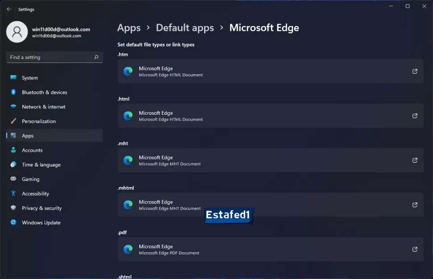Screen dimensions: 433x279
Task: Open the external link icon for .mht
Action: click(x=415, y=160)
